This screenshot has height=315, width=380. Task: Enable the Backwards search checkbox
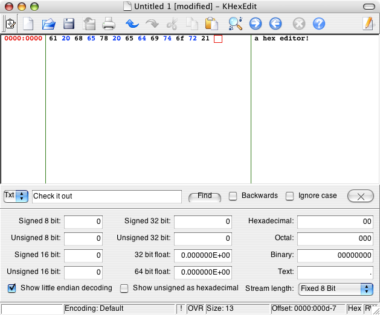(233, 196)
